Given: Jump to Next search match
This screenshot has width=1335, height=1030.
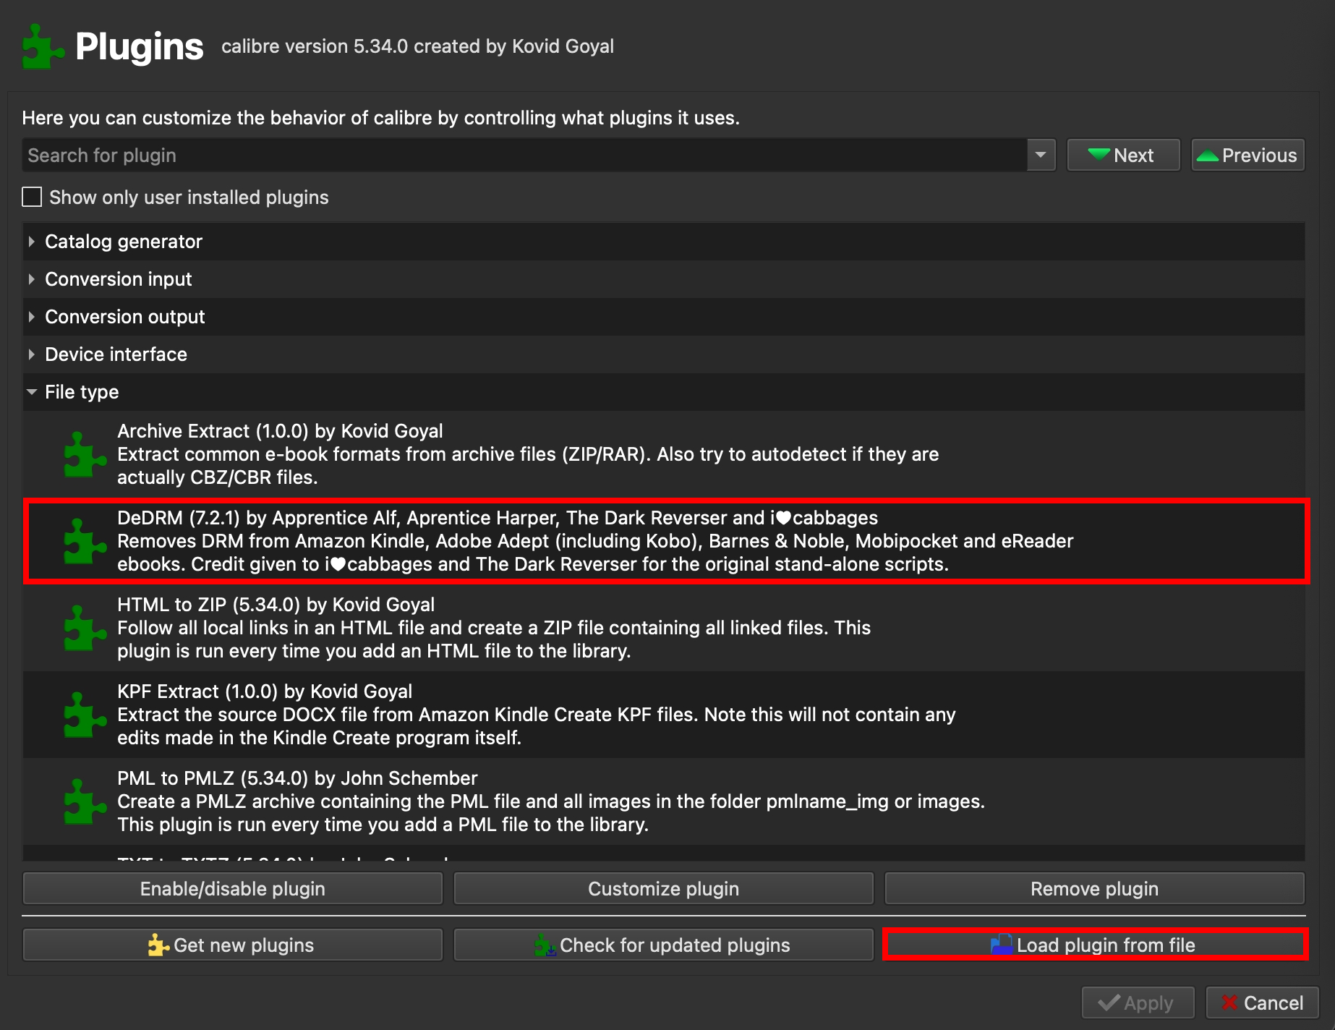Looking at the screenshot, I should tap(1124, 155).
